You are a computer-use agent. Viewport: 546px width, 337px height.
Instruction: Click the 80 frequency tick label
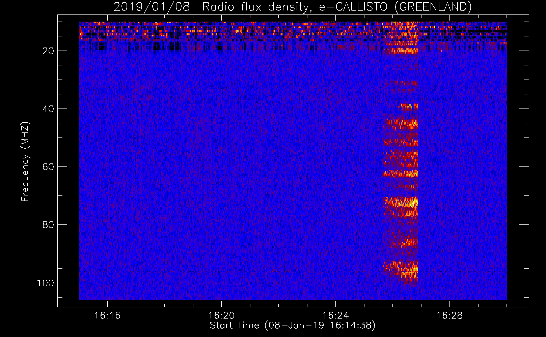[x=48, y=225]
